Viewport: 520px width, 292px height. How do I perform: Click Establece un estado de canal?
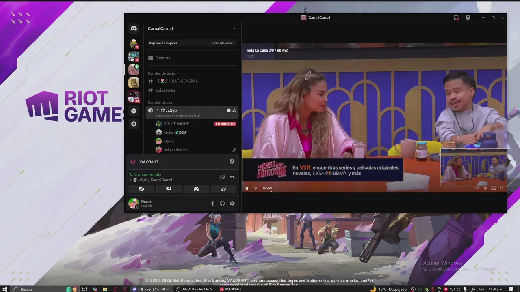pyautogui.click(x=176, y=116)
